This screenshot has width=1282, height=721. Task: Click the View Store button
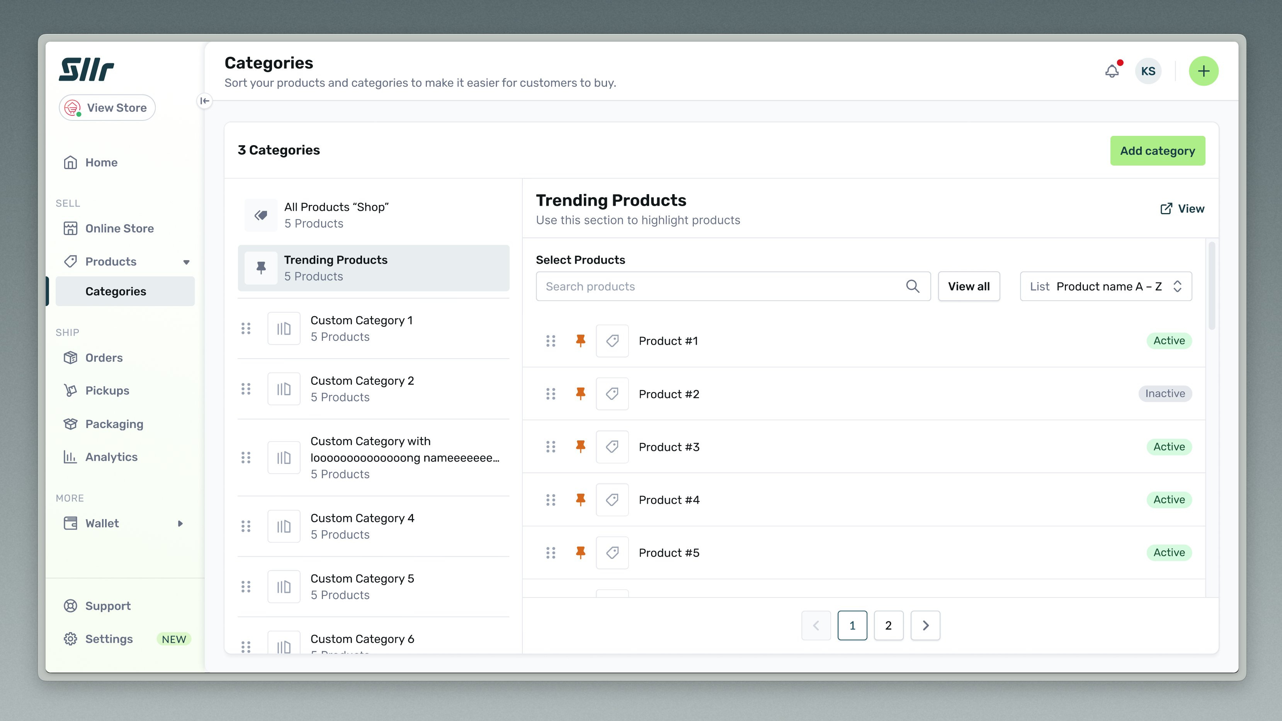(107, 108)
